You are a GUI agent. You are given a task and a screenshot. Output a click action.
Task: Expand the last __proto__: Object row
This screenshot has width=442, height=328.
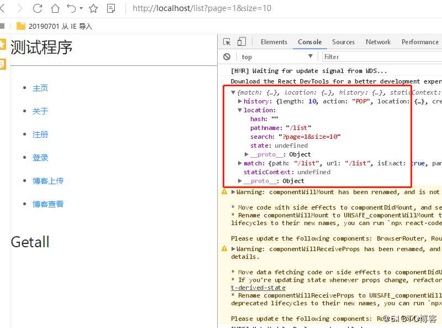coord(240,181)
